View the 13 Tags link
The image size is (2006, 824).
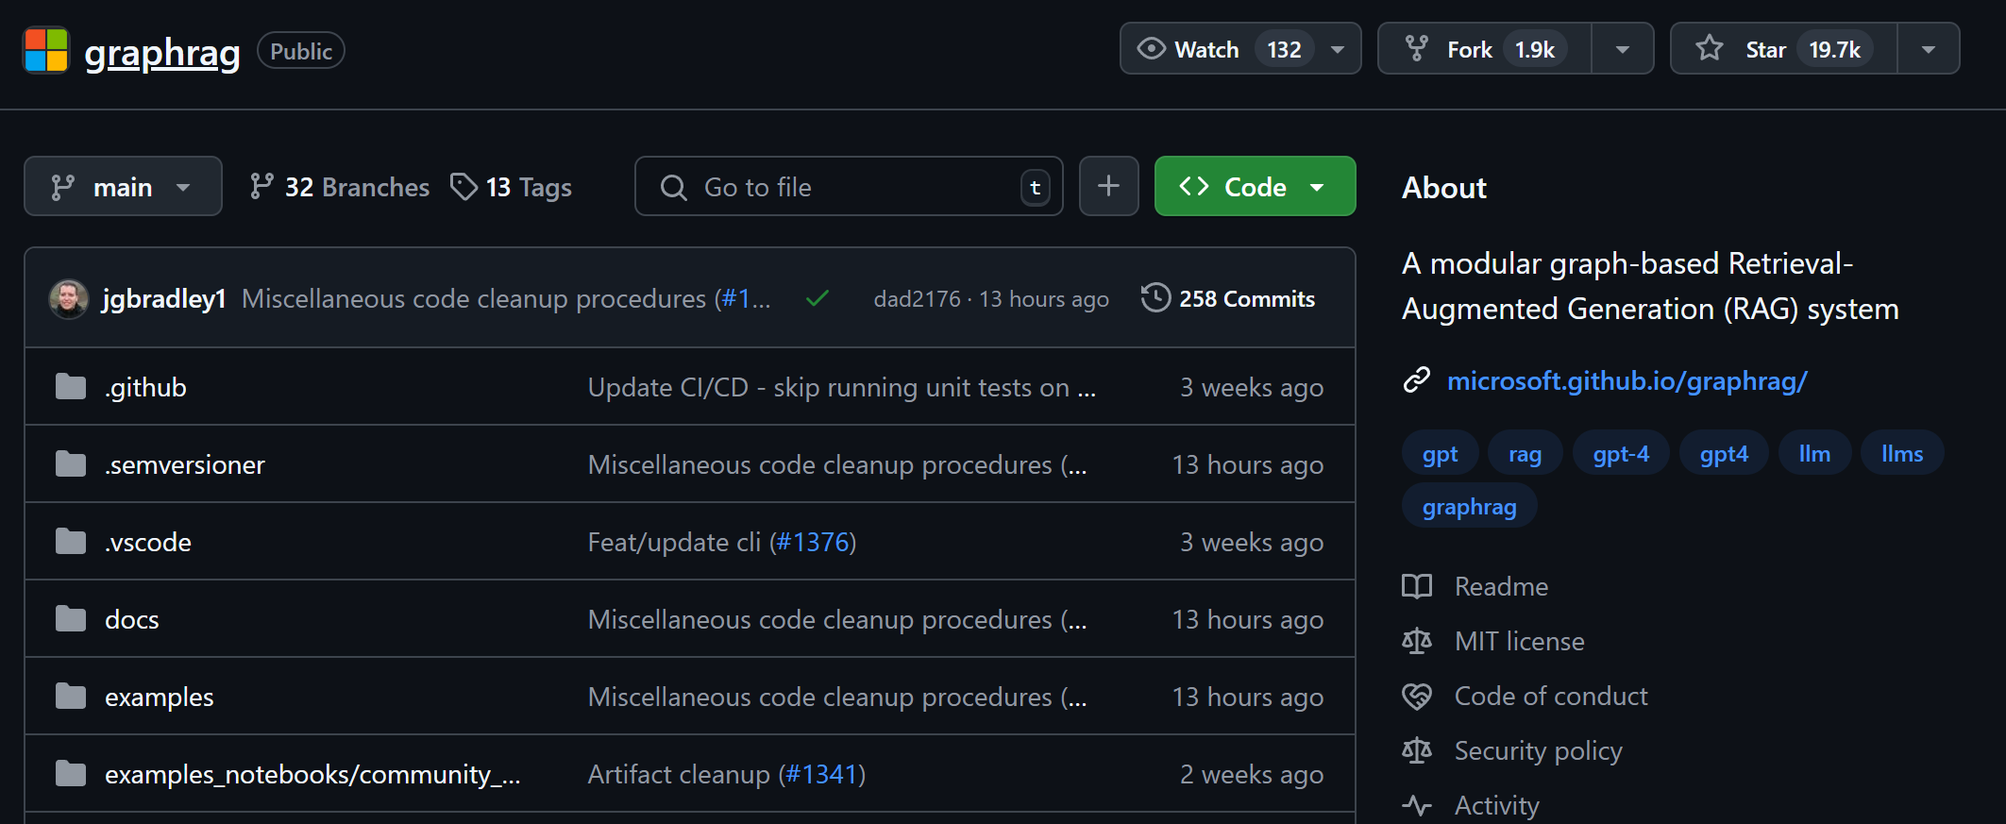click(x=511, y=187)
